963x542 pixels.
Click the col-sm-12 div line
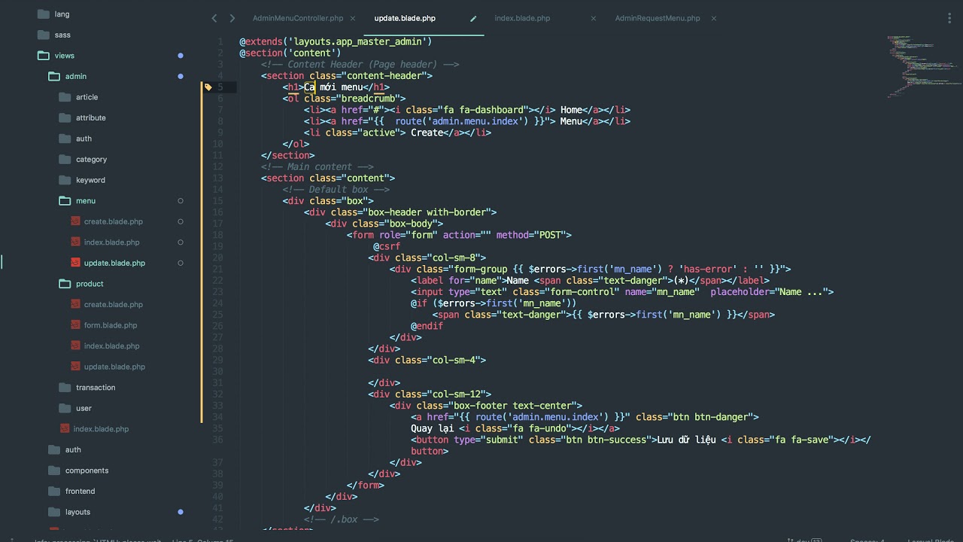[430, 394]
